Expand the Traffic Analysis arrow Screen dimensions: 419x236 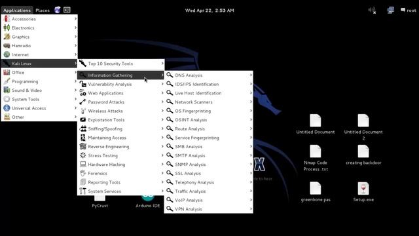251,191
